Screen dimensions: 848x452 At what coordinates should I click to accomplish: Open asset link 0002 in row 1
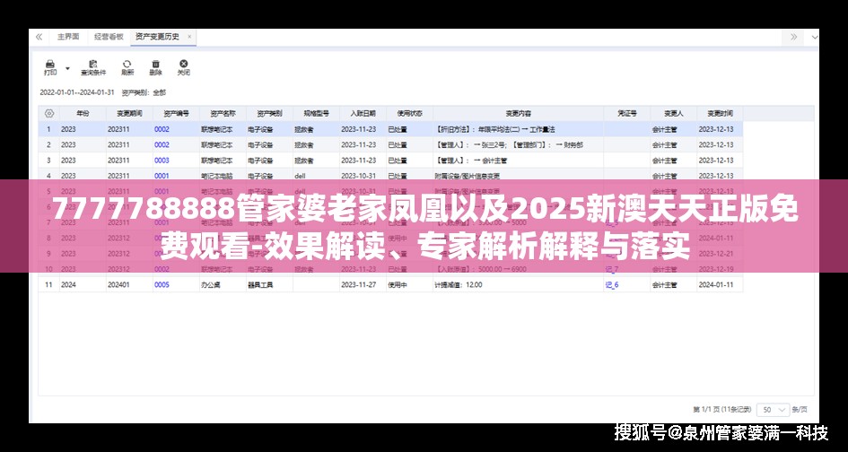(162, 129)
